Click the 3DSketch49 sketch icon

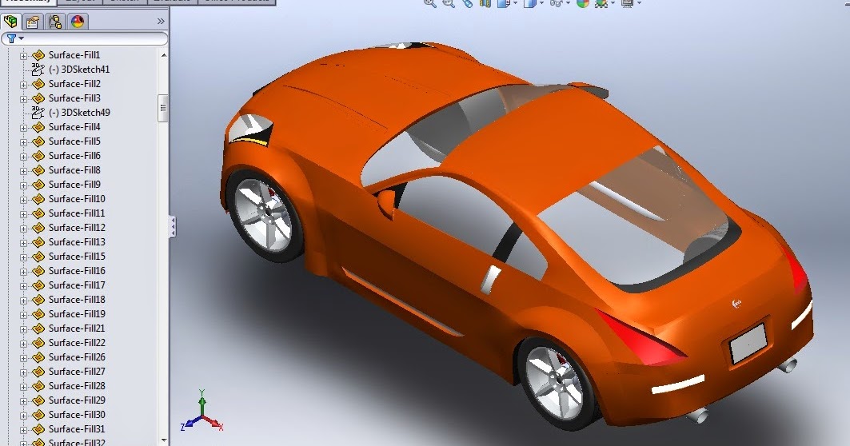pos(38,112)
